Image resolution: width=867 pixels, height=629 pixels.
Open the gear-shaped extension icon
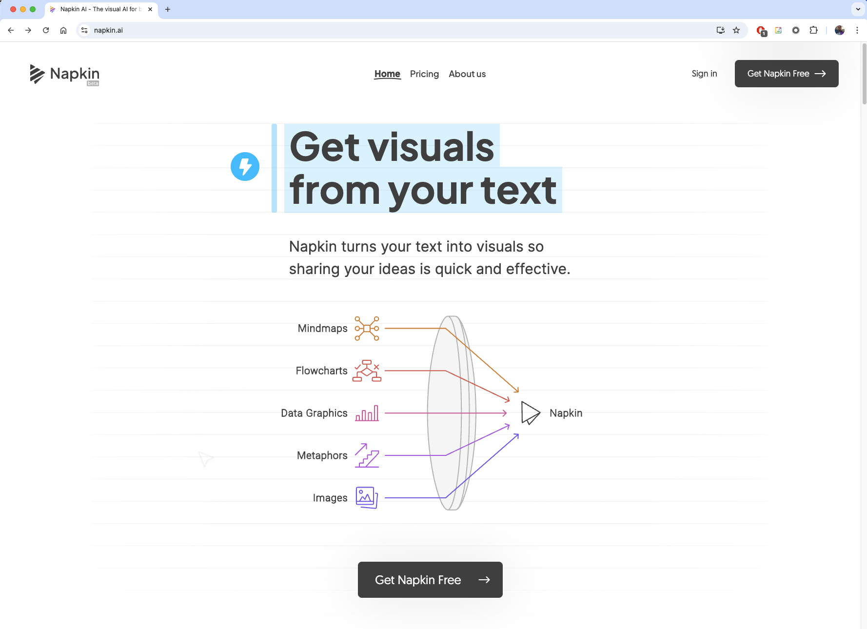pyautogui.click(x=796, y=30)
